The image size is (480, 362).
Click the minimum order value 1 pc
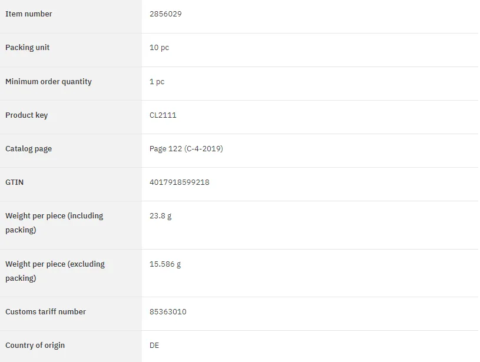pyautogui.click(x=157, y=81)
